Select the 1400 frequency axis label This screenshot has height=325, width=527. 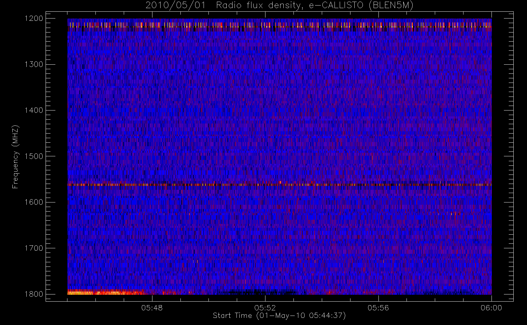coord(34,110)
